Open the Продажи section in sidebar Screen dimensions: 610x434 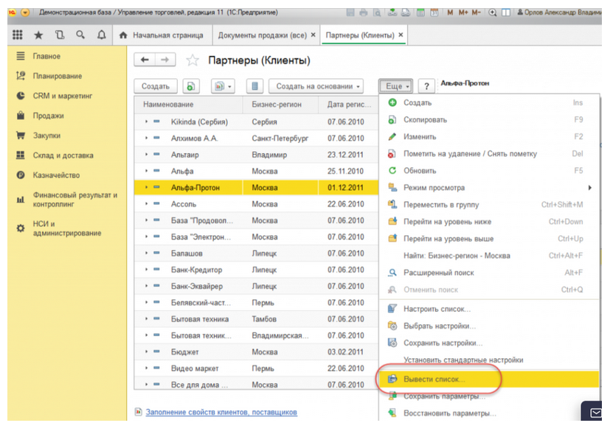48,116
